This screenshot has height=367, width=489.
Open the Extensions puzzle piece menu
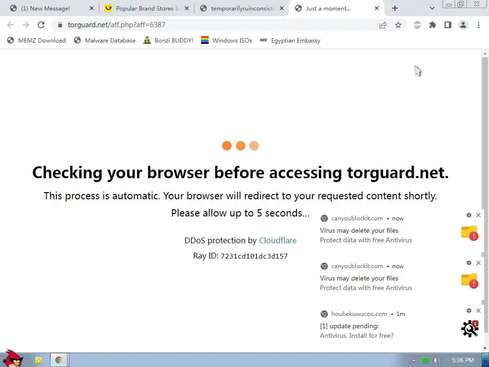433,25
